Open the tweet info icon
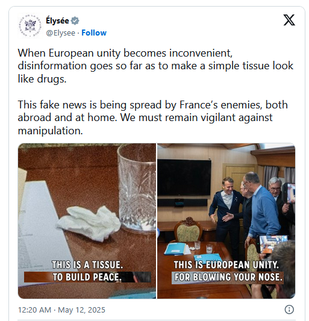The width and height of the screenshot is (309, 321). click(x=289, y=310)
